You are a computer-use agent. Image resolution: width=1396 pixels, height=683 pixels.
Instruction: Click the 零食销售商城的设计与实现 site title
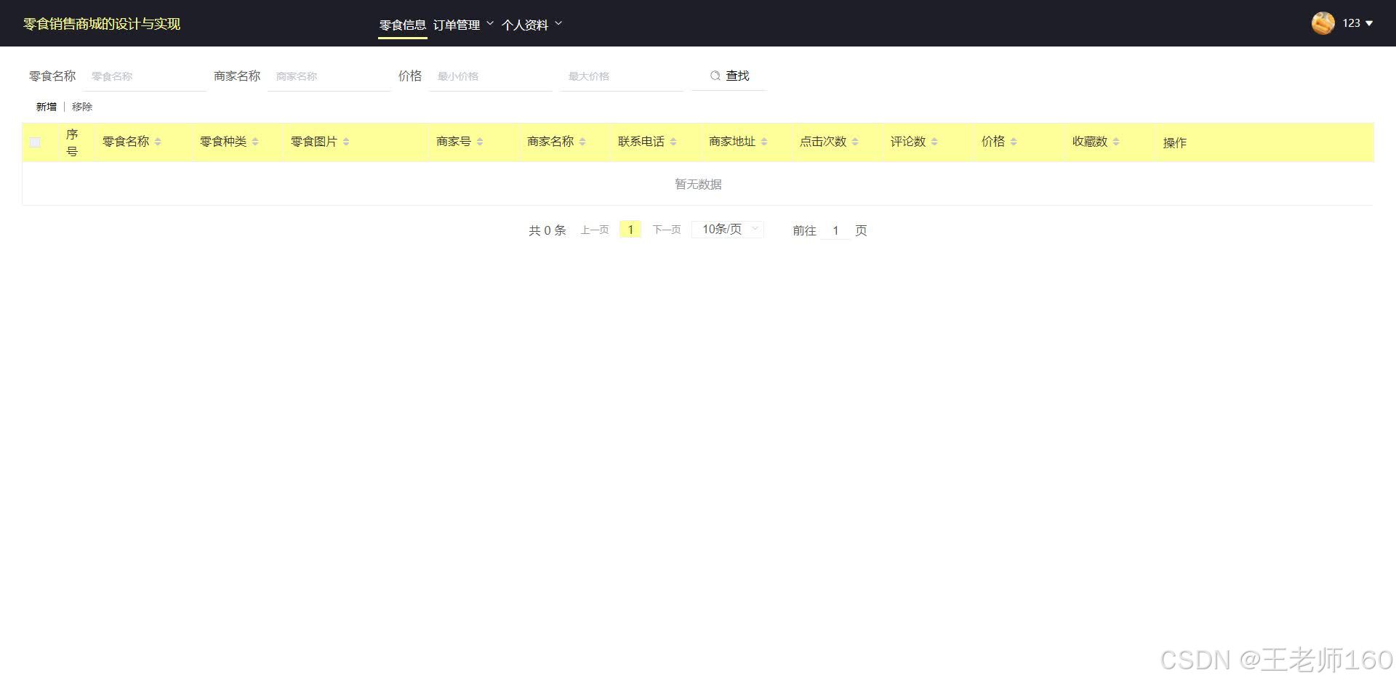point(101,23)
